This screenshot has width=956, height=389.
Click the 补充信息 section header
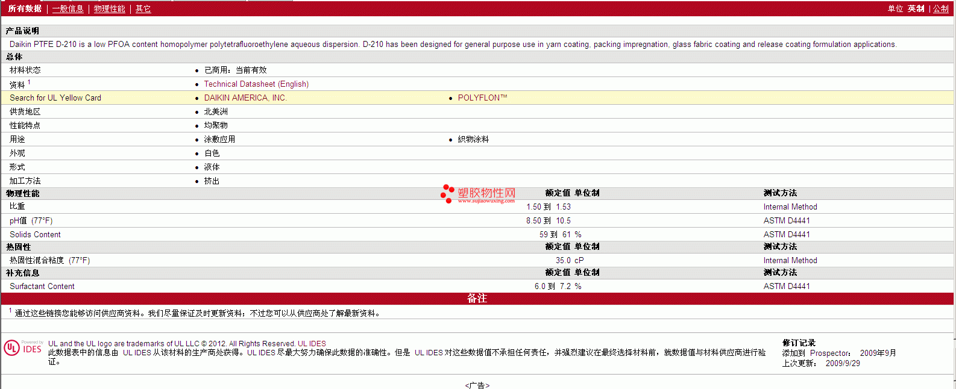(x=22, y=273)
